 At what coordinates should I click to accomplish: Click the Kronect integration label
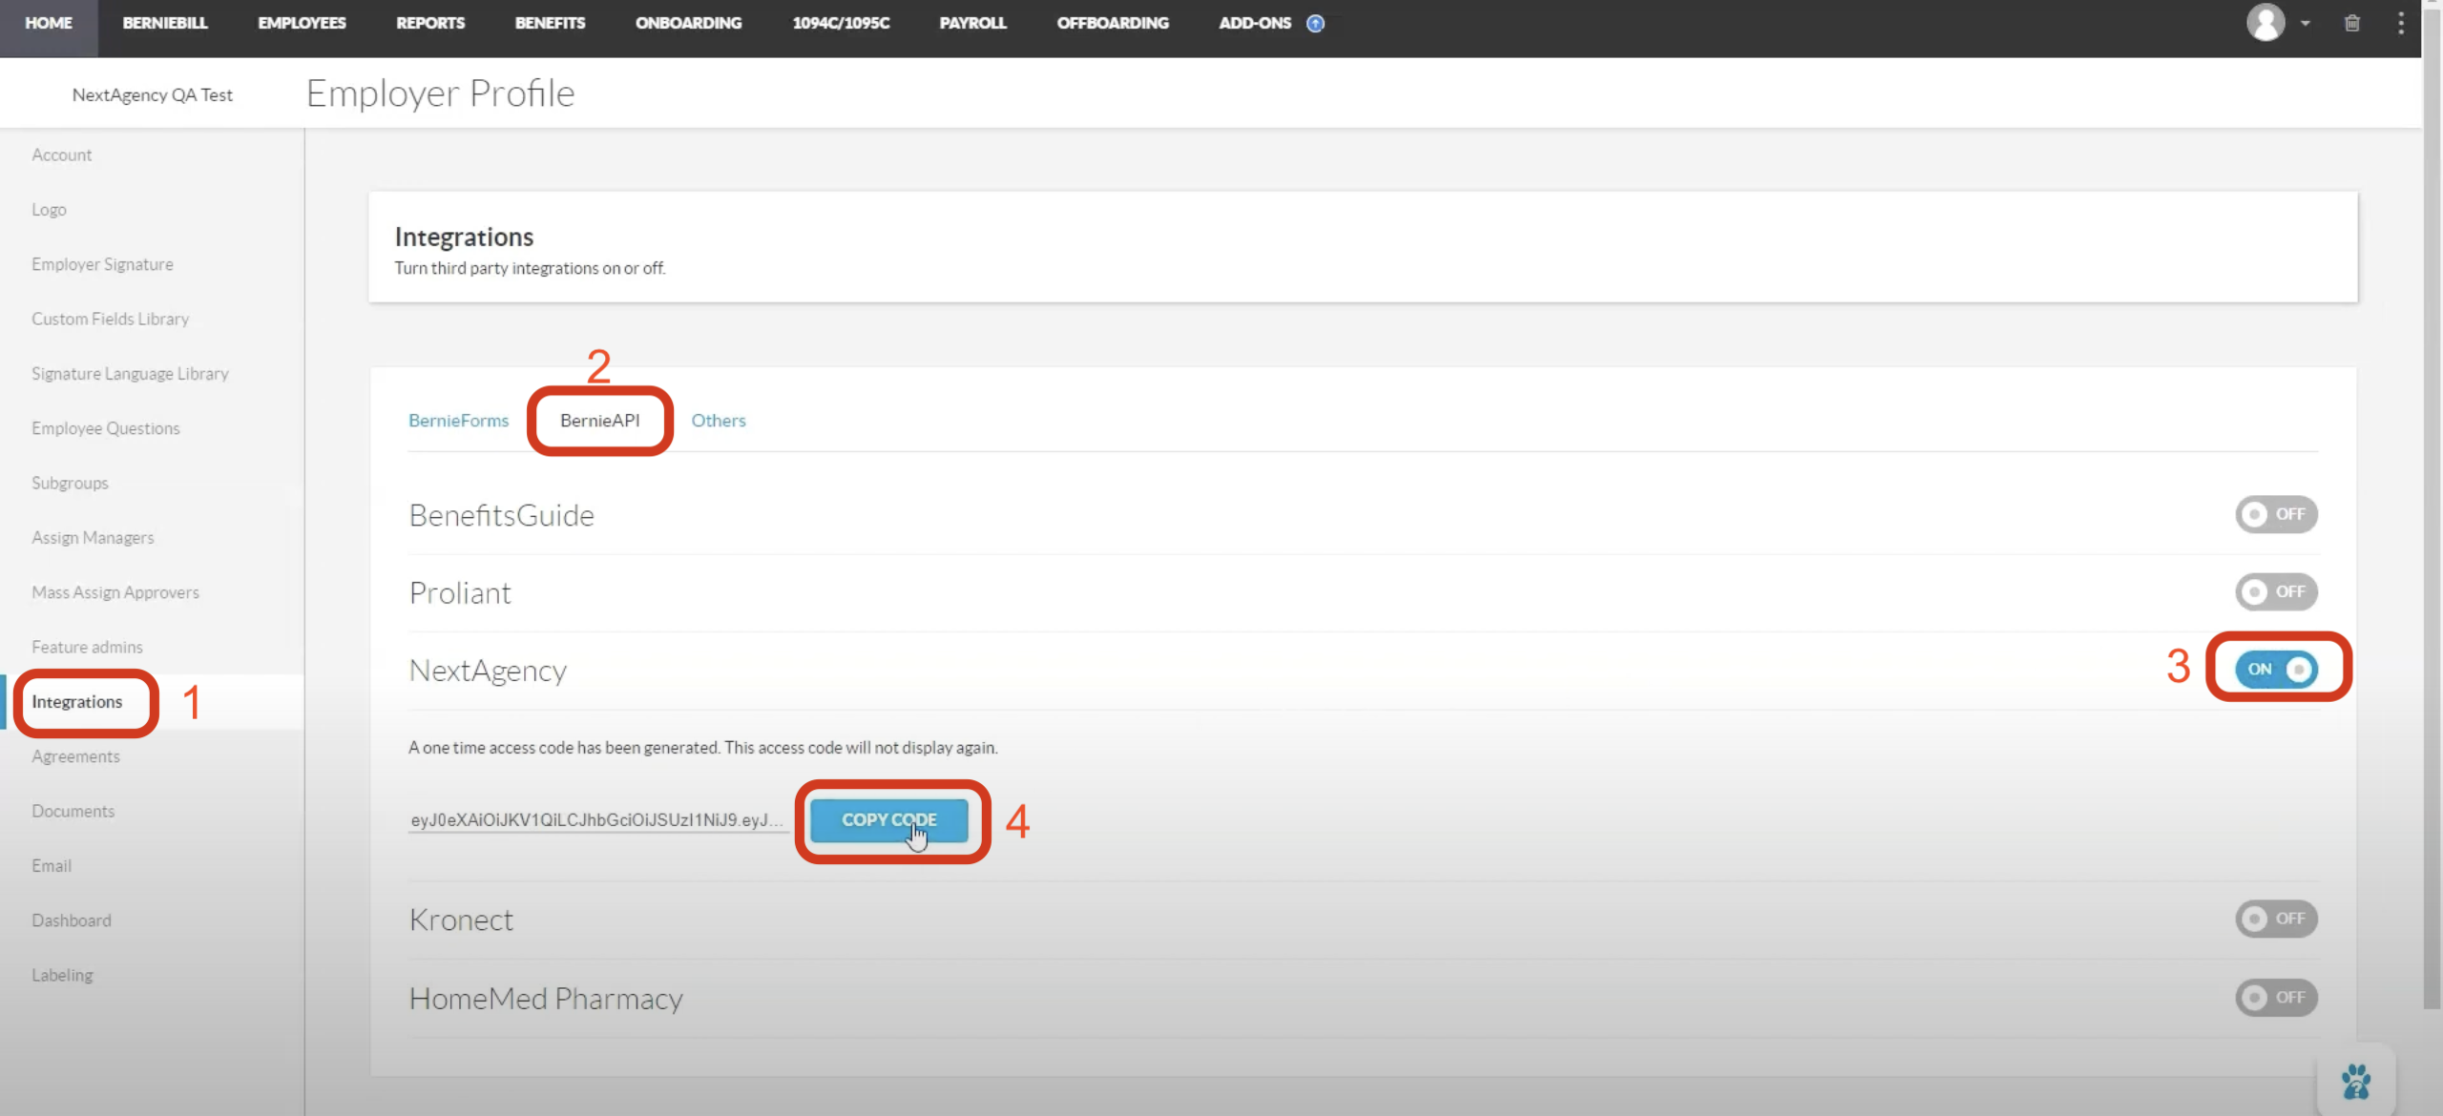click(461, 920)
